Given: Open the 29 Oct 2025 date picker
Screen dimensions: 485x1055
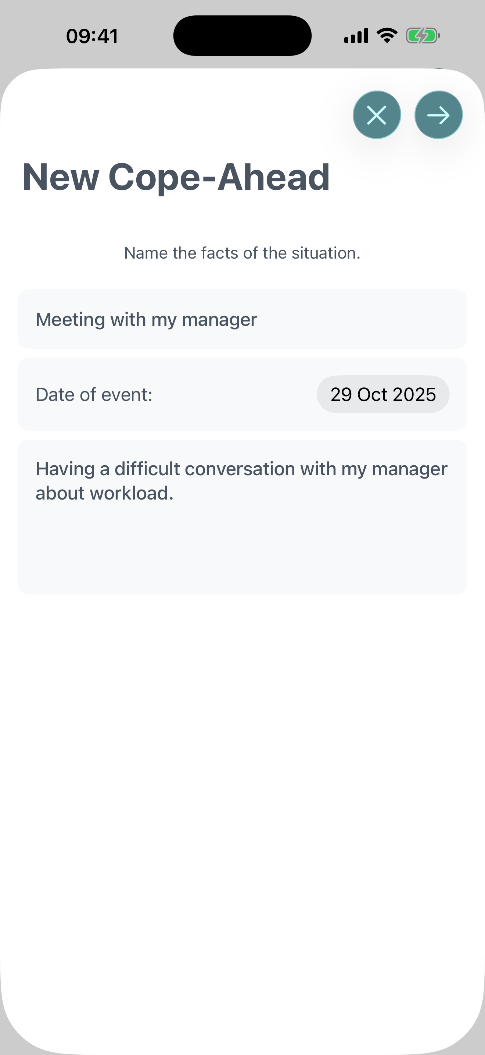Looking at the screenshot, I should pyautogui.click(x=383, y=394).
